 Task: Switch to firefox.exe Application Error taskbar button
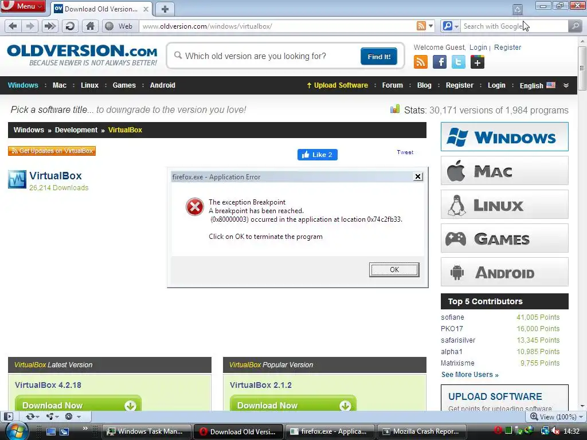click(x=330, y=431)
